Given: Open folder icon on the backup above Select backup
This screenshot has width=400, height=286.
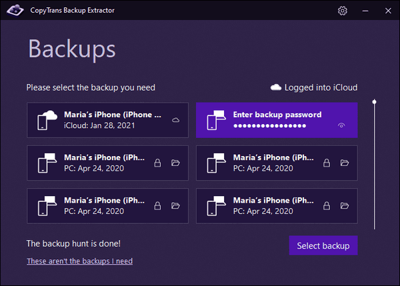Looking at the screenshot, I should [345, 205].
